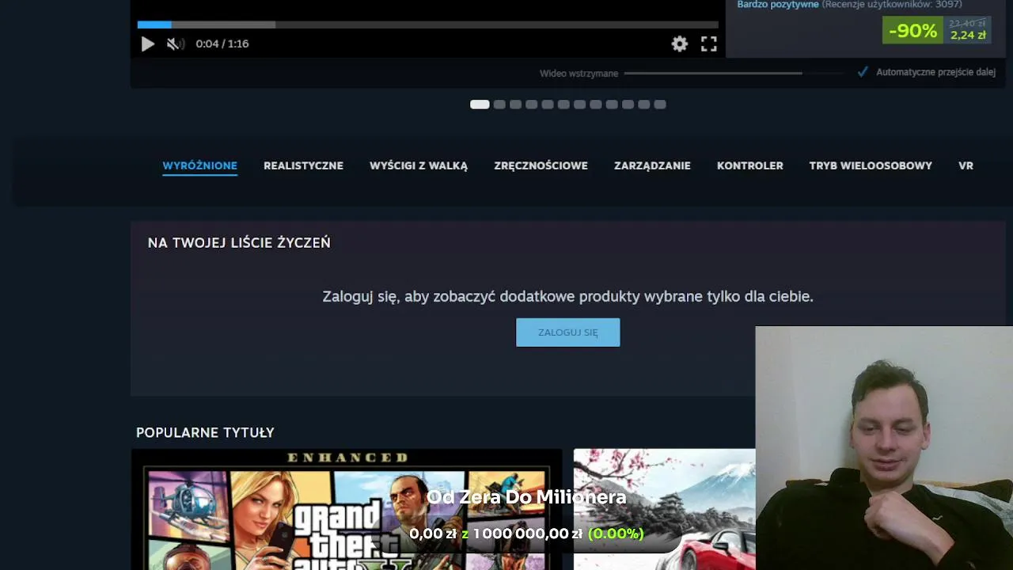1013x570 pixels.
Task: Seek in the video progress bar
Action: (x=427, y=25)
